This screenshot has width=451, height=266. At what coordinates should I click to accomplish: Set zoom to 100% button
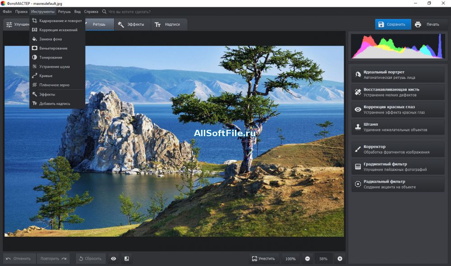click(290, 259)
